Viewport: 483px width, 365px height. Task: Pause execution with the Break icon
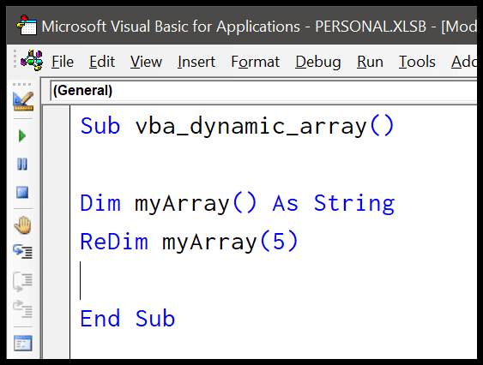coord(22,164)
